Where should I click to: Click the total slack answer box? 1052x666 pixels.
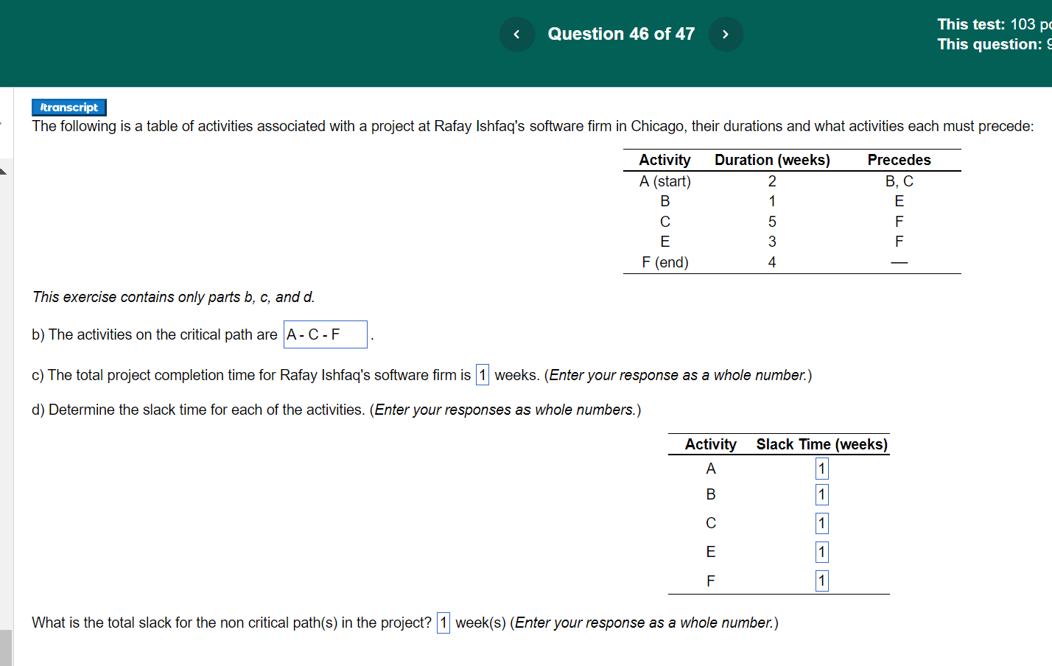coord(443,623)
